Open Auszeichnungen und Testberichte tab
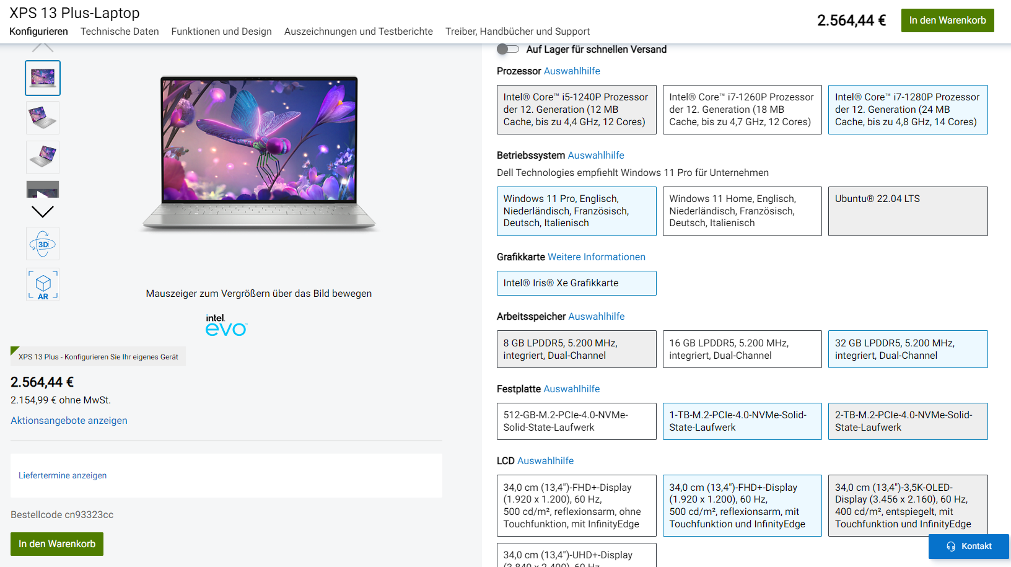This screenshot has height=567, width=1011. [x=359, y=32]
